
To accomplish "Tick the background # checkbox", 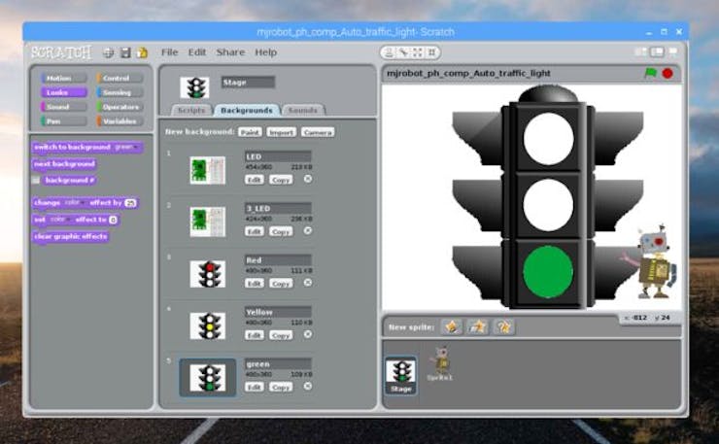I will point(35,181).
